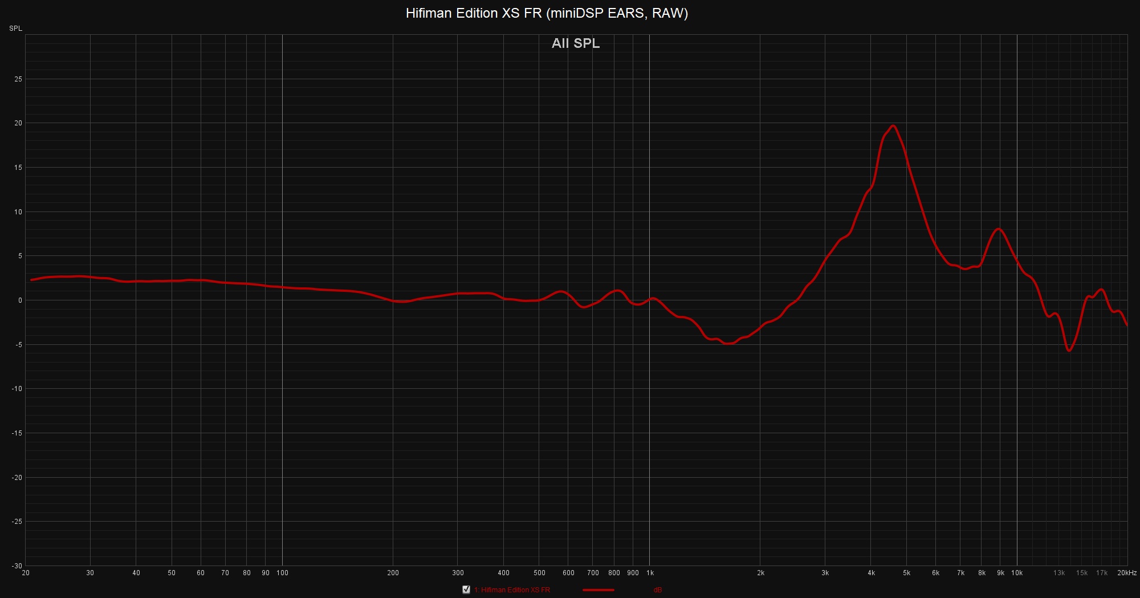The image size is (1140, 598).
Task: Click the 20kHz label on frequency axis
Action: [1126, 573]
